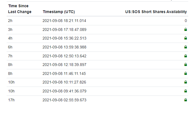193x113 pixels.
Task: Select timestamp 2021-09-08 17:18:47.089
Action: [x=64, y=30]
